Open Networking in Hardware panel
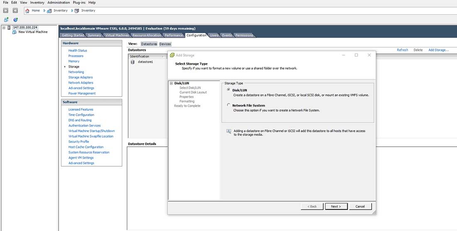This screenshot has height=231, width=457. (x=76, y=72)
